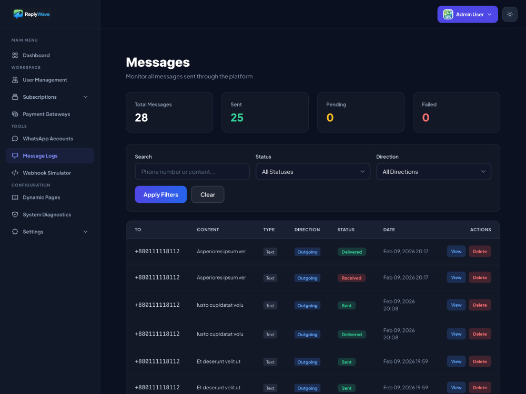Image resolution: width=526 pixels, height=394 pixels.
Task: Click the Message Logs speech bubble icon
Action: click(x=15, y=155)
